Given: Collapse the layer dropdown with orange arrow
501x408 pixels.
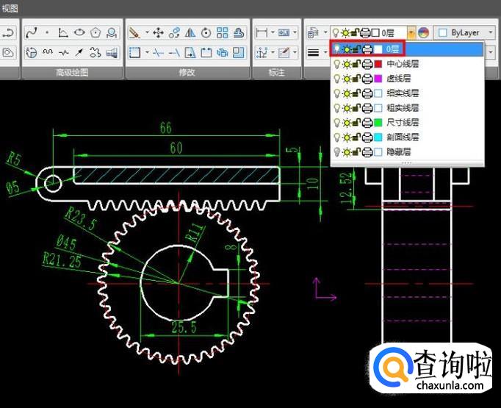Looking at the screenshot, I should coord(411,32).
